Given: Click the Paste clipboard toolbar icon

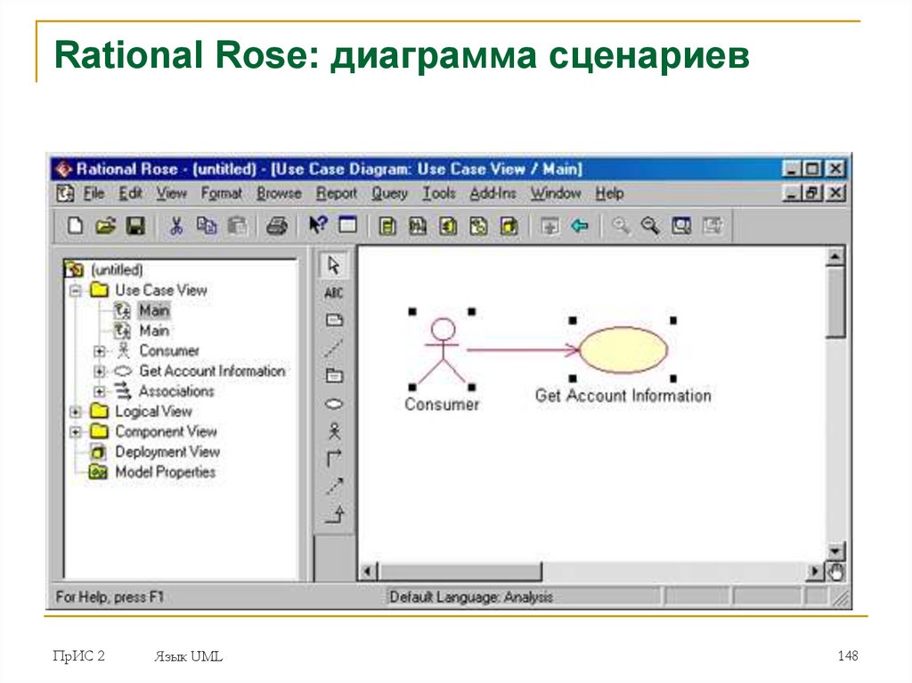Looking at the screenshot, I should tap(237, 225).
